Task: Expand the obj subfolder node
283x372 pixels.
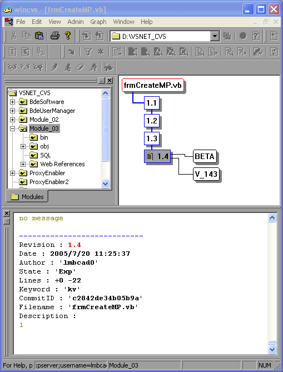Action: (23, 146)
